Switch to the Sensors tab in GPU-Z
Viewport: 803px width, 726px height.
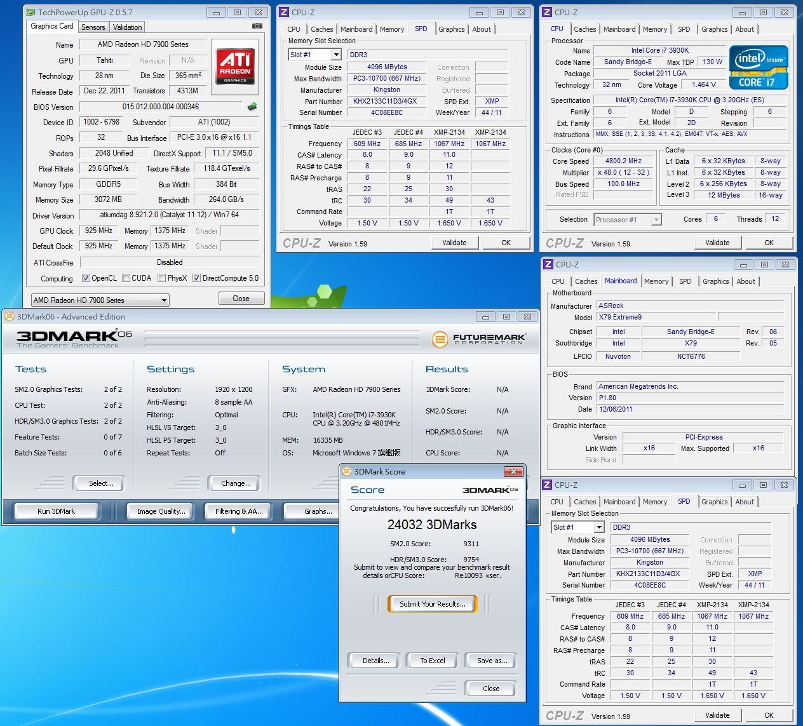pyautogui.click(x=93, y=27)
